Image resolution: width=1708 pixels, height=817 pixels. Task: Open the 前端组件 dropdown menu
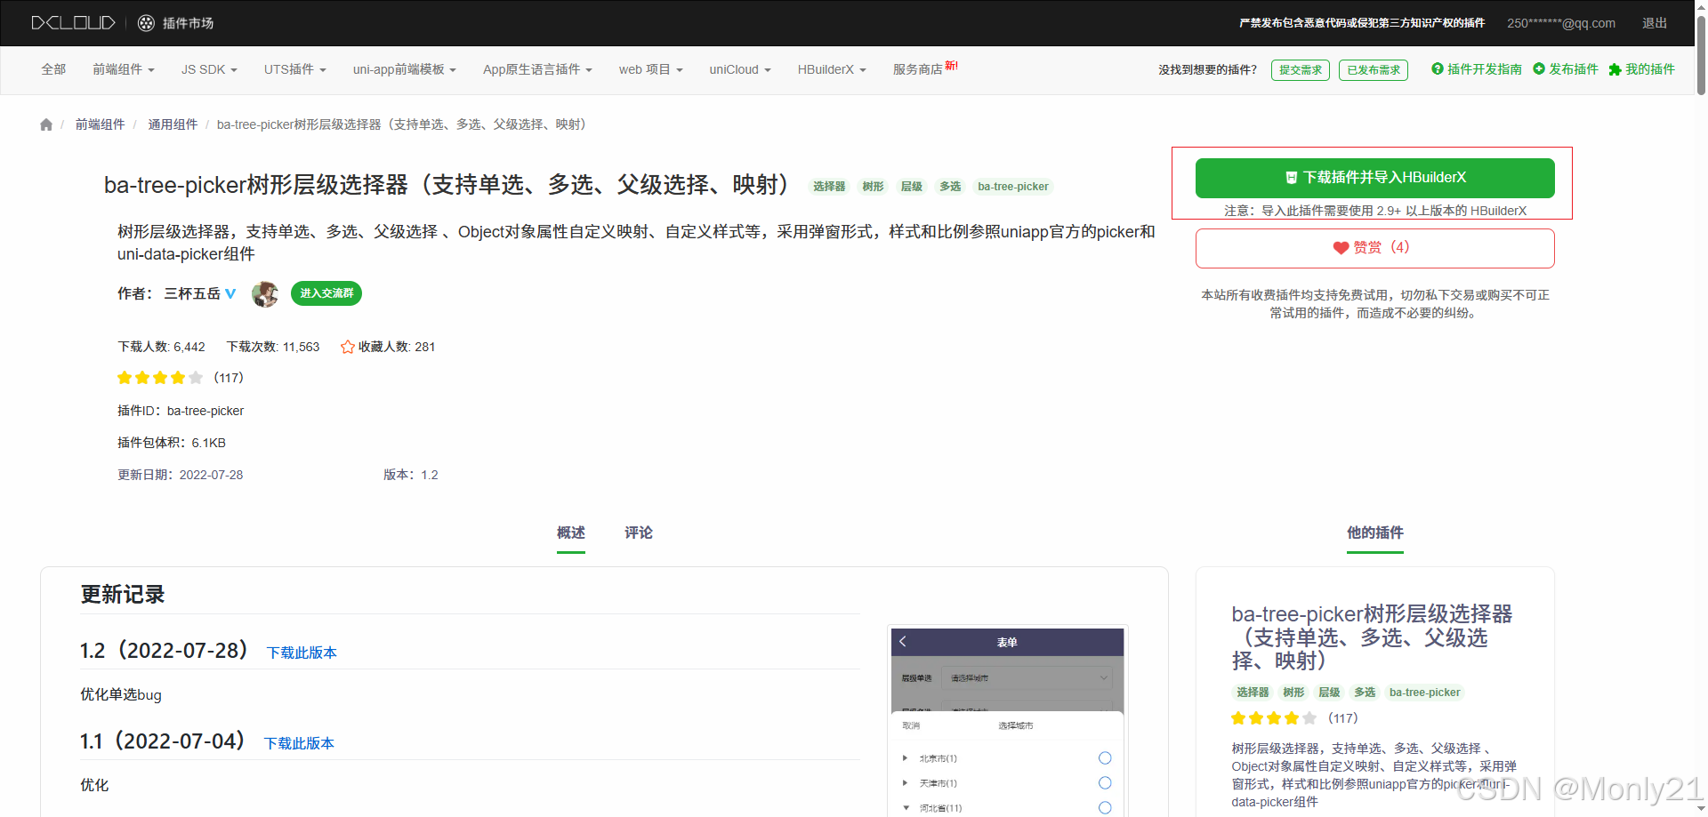[124, 69]
